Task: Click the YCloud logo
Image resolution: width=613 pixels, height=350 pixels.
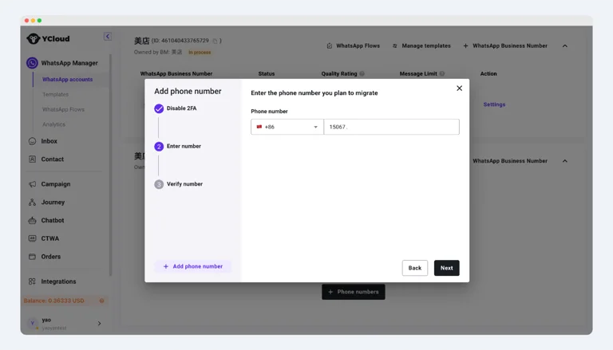Action: click(x=48, y=39)
